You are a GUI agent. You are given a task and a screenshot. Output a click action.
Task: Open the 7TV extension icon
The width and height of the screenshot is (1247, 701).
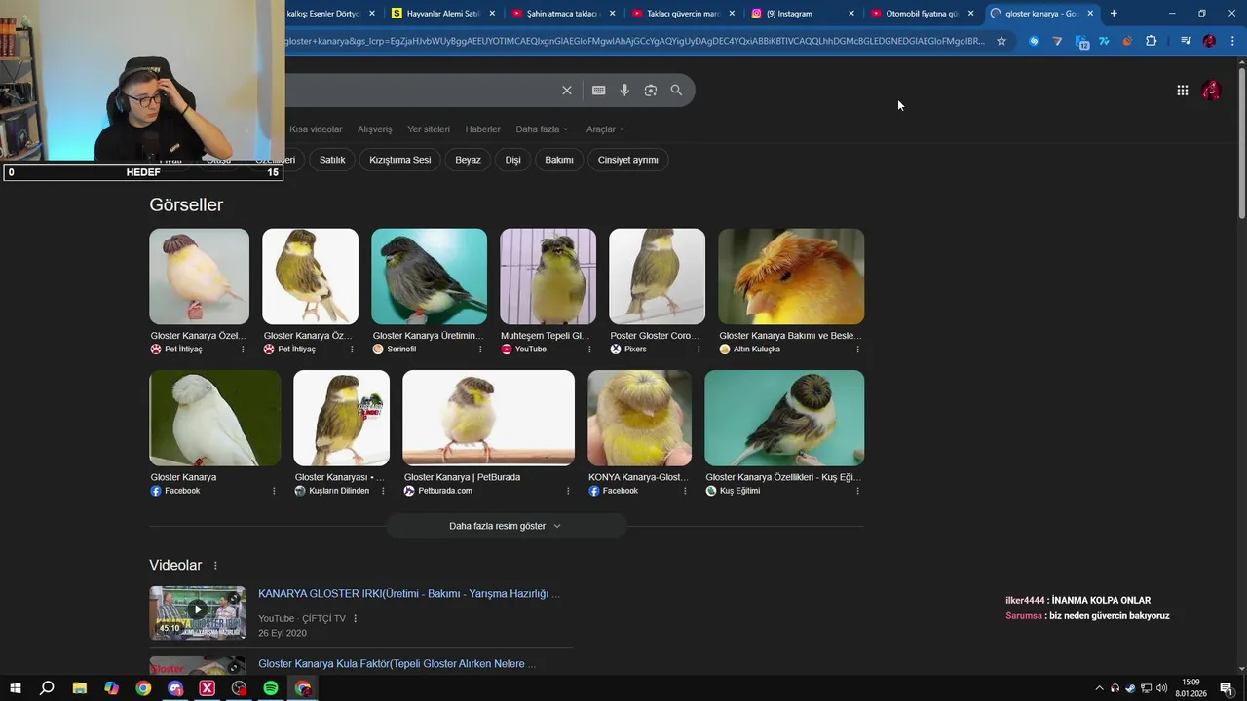click(x=1104, y=41)
